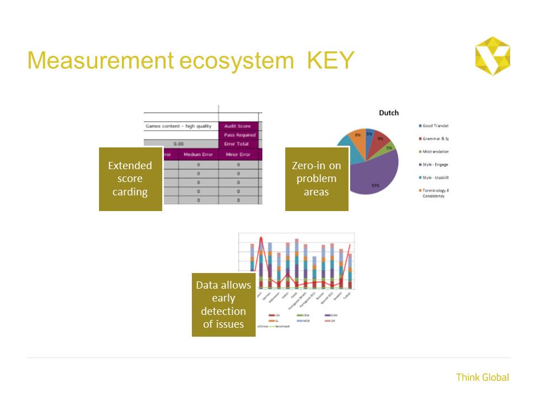
Task: Click the pie chart's green 5% slice
Action: pos(389,149)
